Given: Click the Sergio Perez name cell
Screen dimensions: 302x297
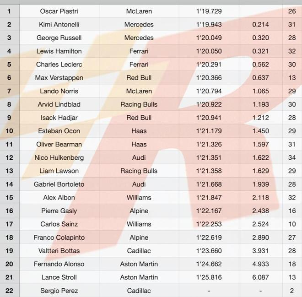Looking at the screenshot, I should point(59,291).
